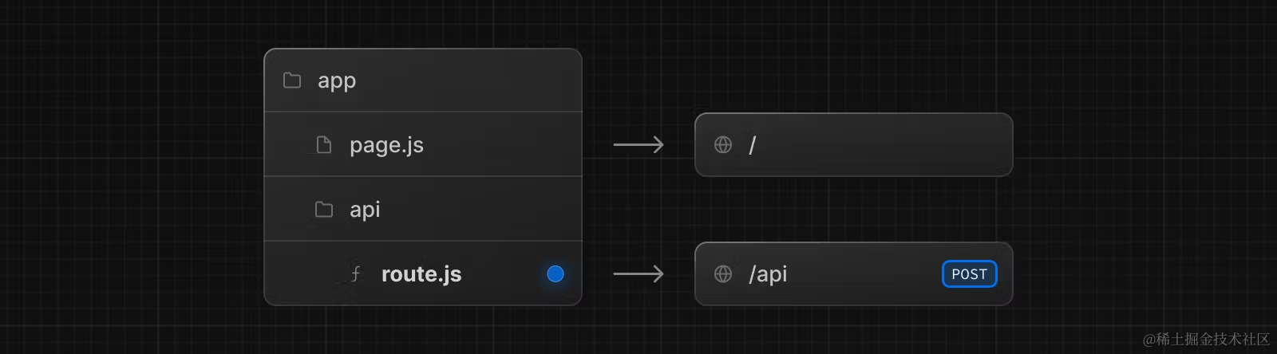Click the watermark text in corner

pos(1205,340)
